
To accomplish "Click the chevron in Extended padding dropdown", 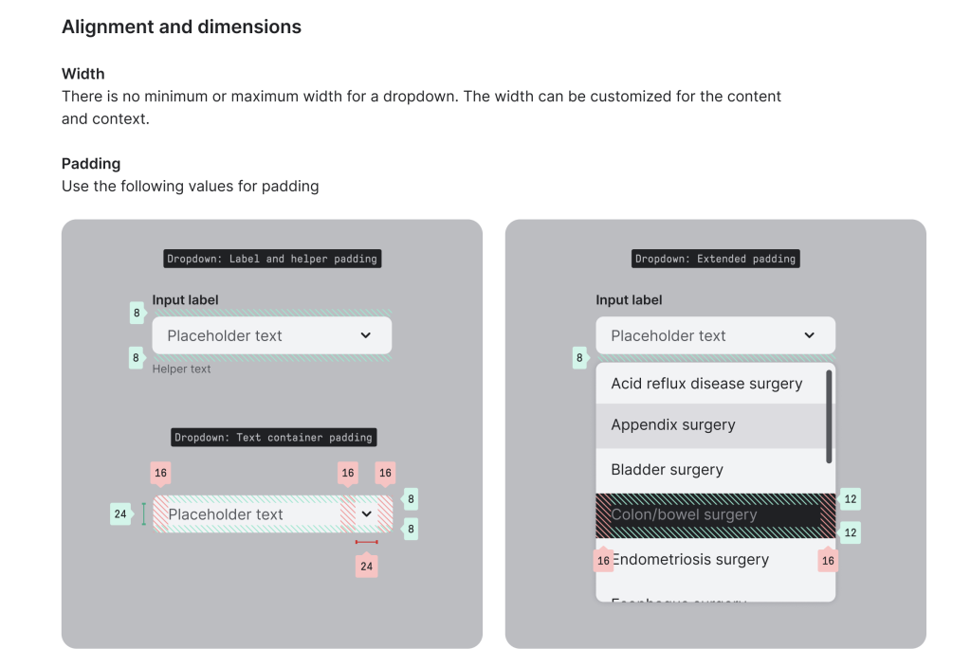I will tap(809, 335).
